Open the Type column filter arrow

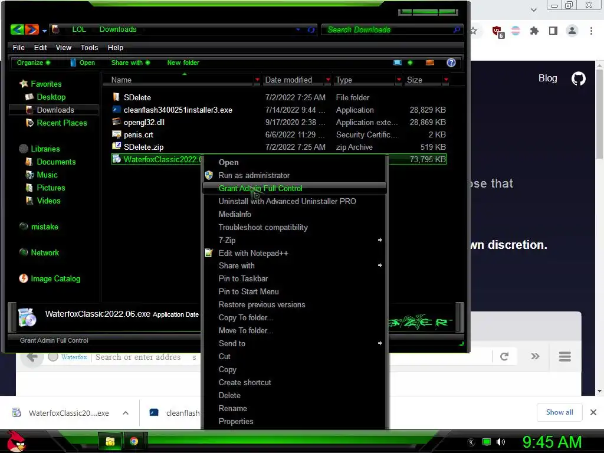point(399,80)
